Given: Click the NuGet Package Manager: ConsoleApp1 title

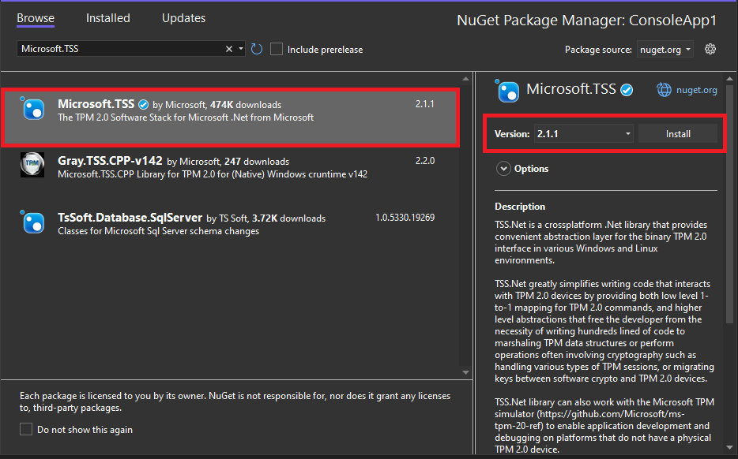Looking at the screenshot, I should pyautogui.click(x=586, y=21).
